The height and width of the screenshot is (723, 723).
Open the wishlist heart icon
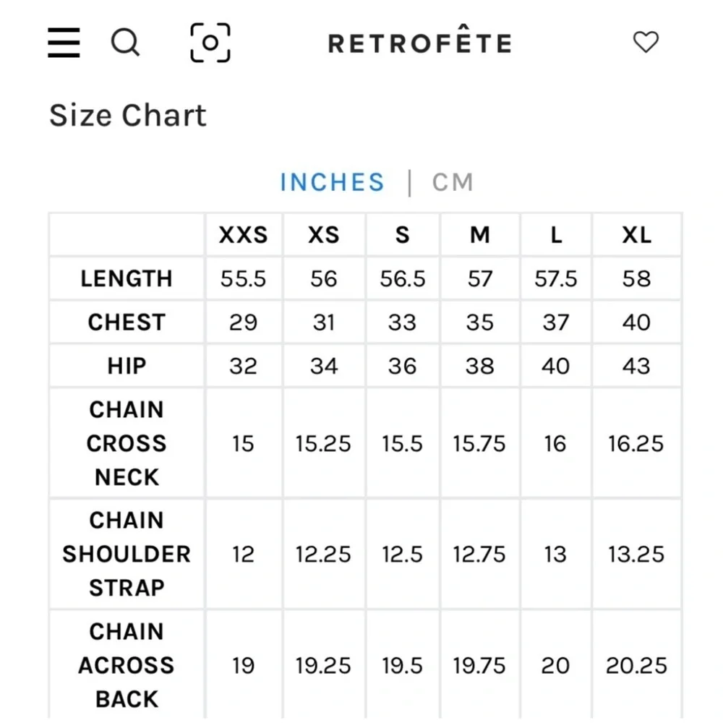pos(646,43)
